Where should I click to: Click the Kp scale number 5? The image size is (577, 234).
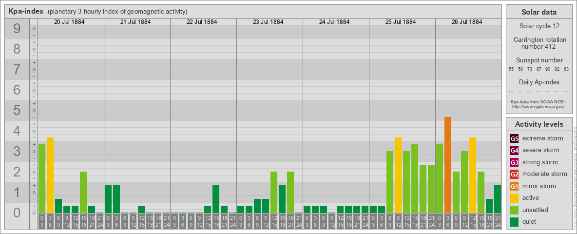[x=17, y=110]
